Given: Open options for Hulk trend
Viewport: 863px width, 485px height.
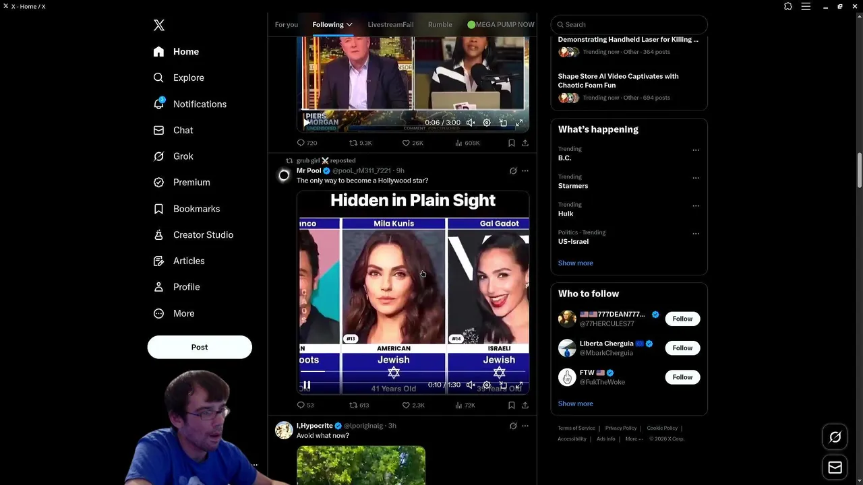Looking at the screenshot, I should point(696,205).
